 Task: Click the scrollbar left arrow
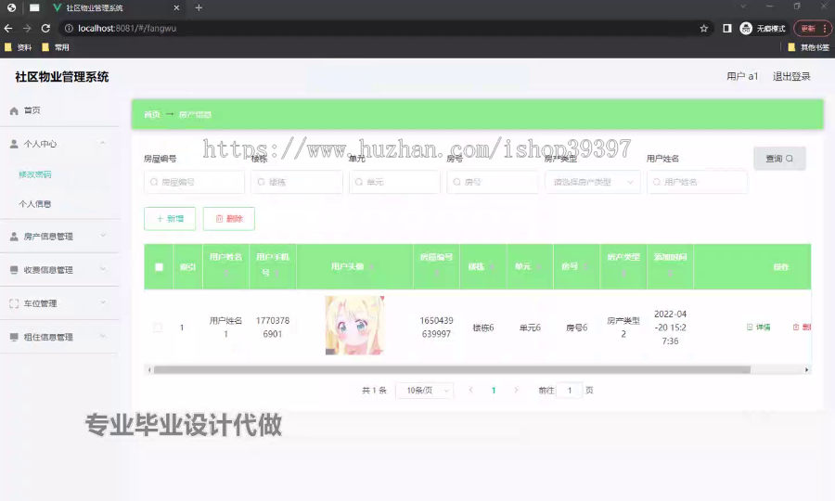point(149,369)
